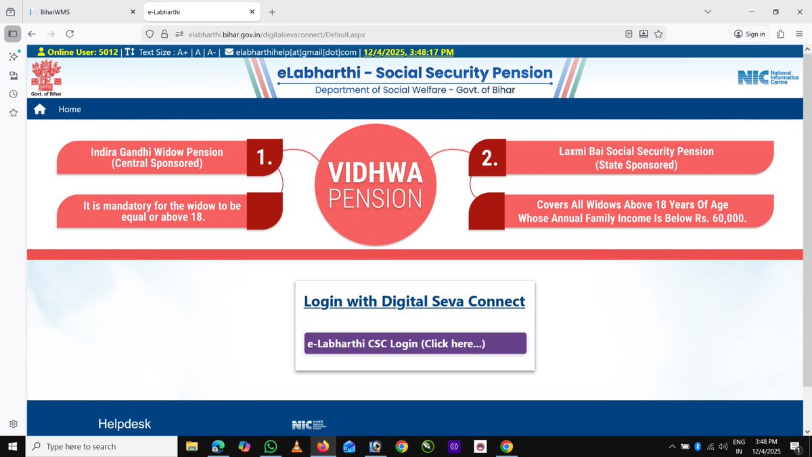Screen dimensions: 812x457
Task: Open a new tab with plus button
Action: 272,12
